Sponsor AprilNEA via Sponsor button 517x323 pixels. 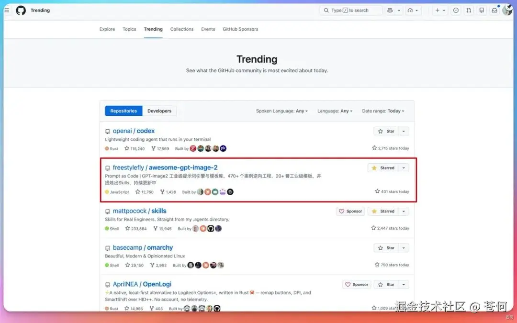click(x=357, y=284)
